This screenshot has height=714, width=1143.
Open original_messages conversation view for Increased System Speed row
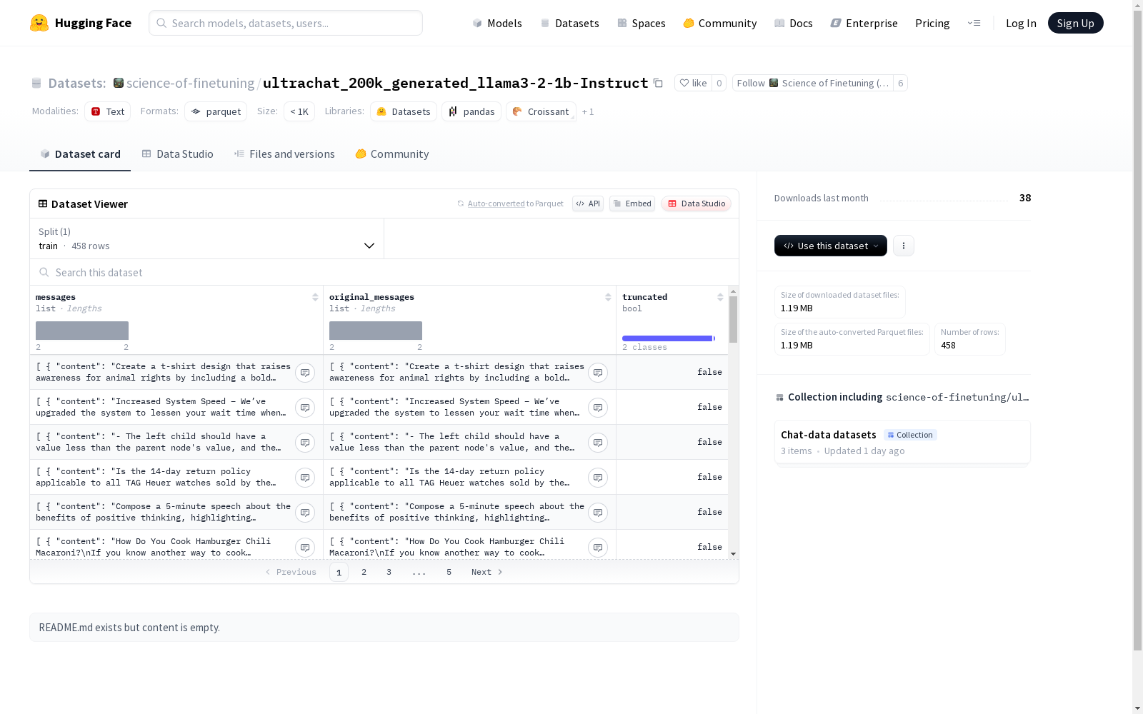coord(598,408)
